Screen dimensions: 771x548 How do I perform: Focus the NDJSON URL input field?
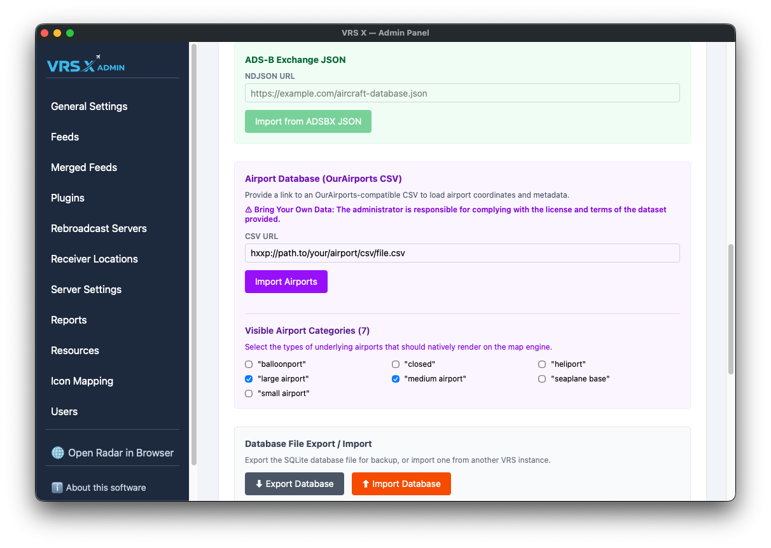click(462, 93)
